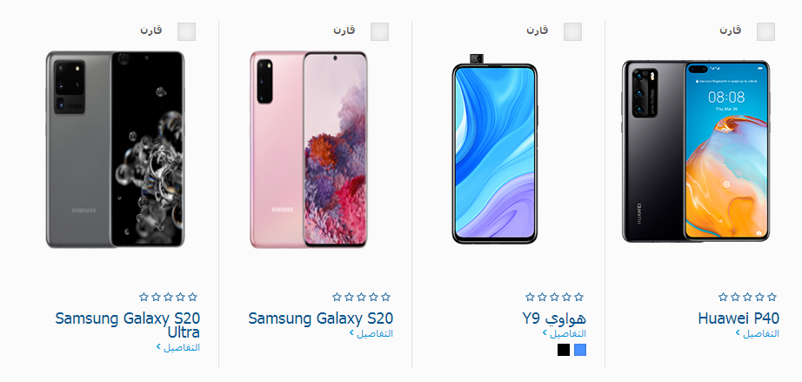View the pink Samsung Galaxy S20 image
The width and height of the screenshot is (802, 382).
309,150
